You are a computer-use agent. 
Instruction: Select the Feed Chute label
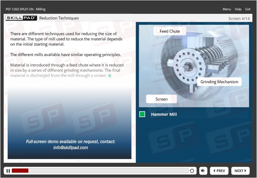click(x=170, y=31)
